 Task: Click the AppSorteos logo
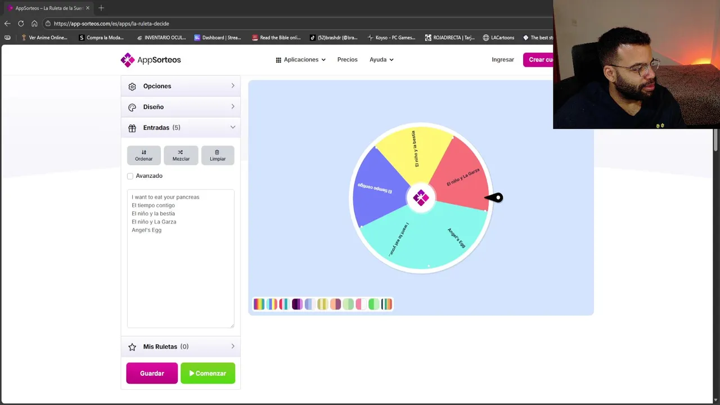click(x=151, y=60)
